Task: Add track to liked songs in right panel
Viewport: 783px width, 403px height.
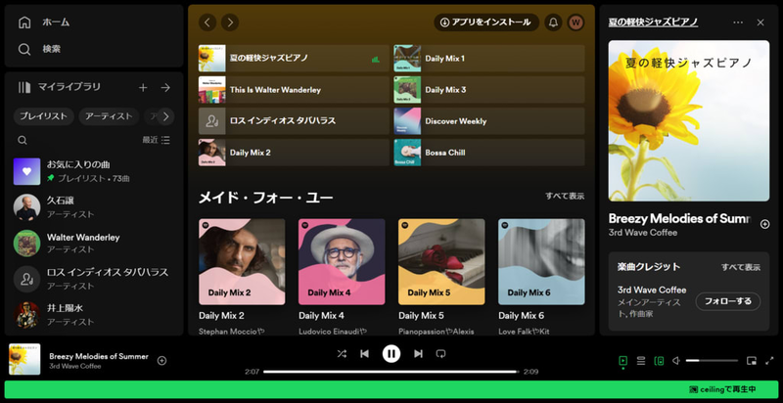Action: click(764, 224)
